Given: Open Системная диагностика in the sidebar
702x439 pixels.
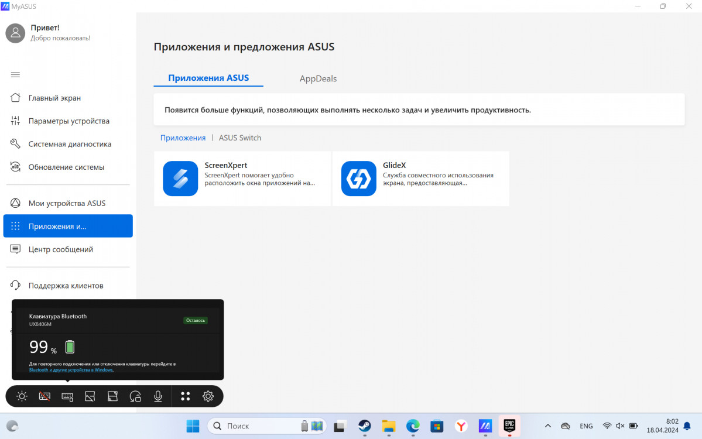Looking at the screenshot, I should (68, 143).
